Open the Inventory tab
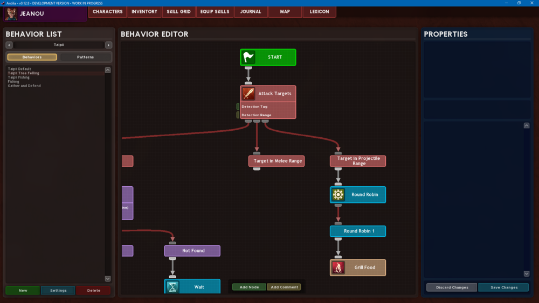 point(144,12)
